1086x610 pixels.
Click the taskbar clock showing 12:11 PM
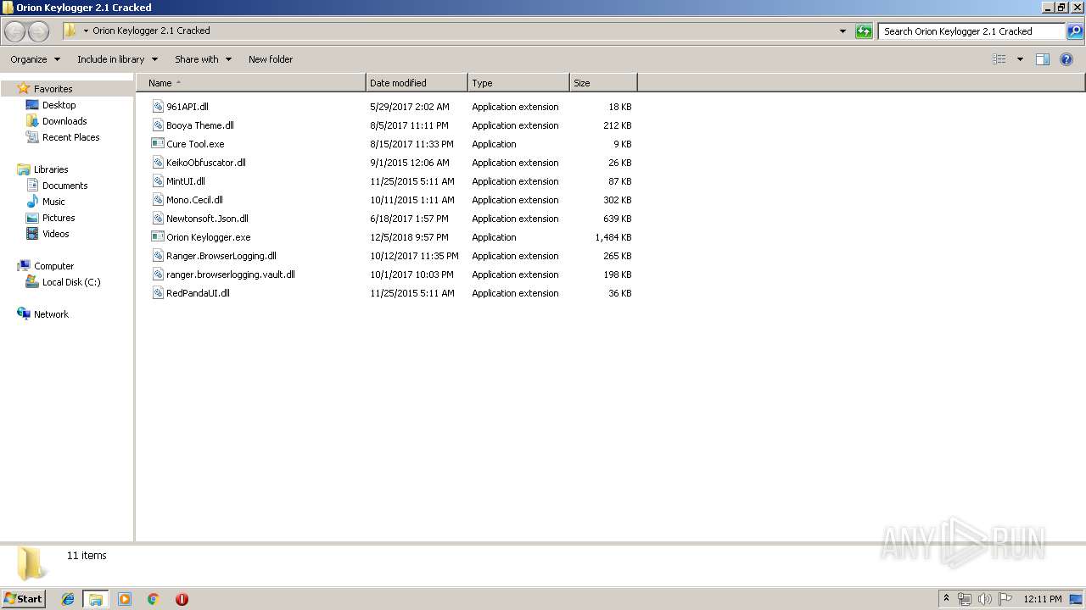click(1043, 599)
